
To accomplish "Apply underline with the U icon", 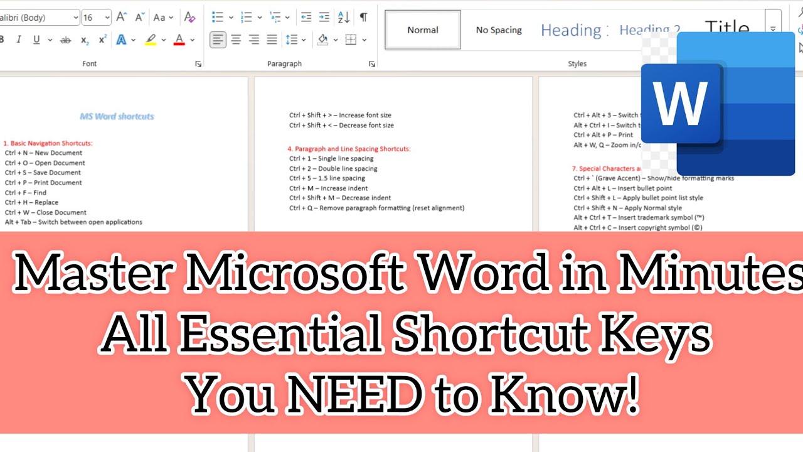I will pyautogui.click(x=36, y=40).
